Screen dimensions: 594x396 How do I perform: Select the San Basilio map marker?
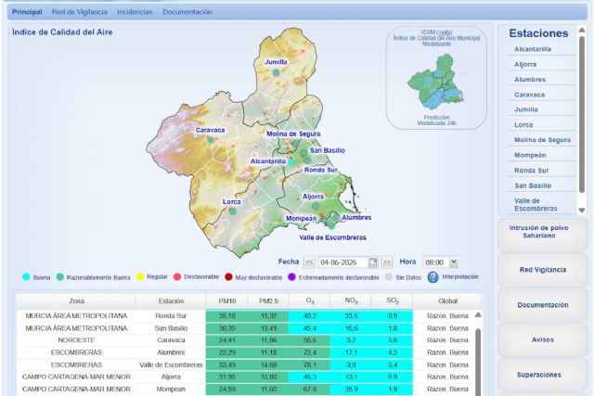[303, 152]
